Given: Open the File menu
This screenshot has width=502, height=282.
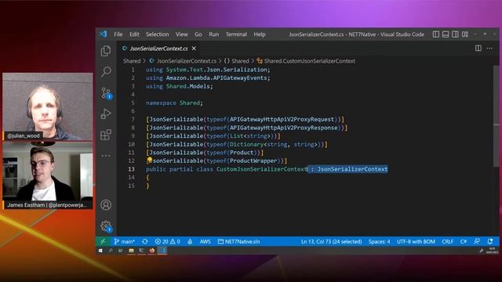Looking at the screenshot, I should tap(118, 34).
